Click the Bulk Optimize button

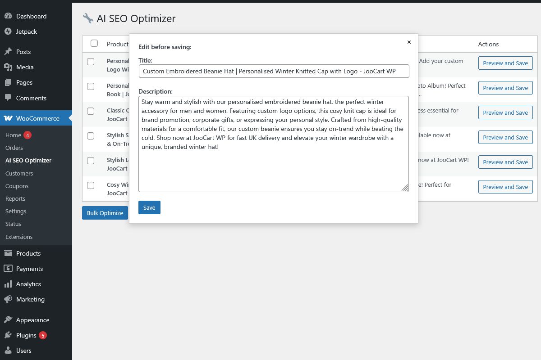(x=105, y=213)
